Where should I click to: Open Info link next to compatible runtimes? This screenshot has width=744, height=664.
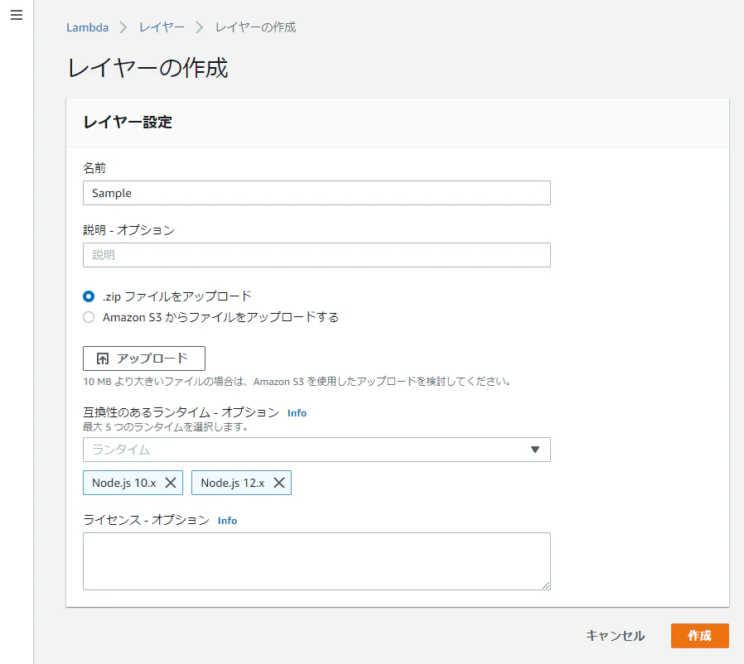click(297, 413)
